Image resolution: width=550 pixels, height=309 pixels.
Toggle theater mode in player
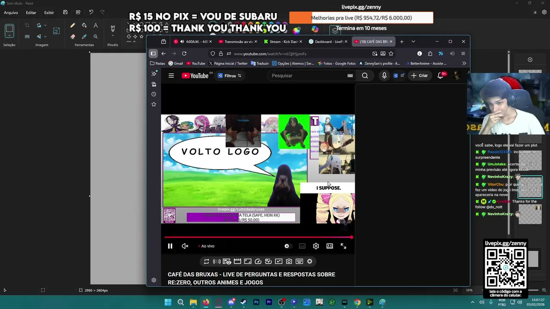(x=330, y=246)
